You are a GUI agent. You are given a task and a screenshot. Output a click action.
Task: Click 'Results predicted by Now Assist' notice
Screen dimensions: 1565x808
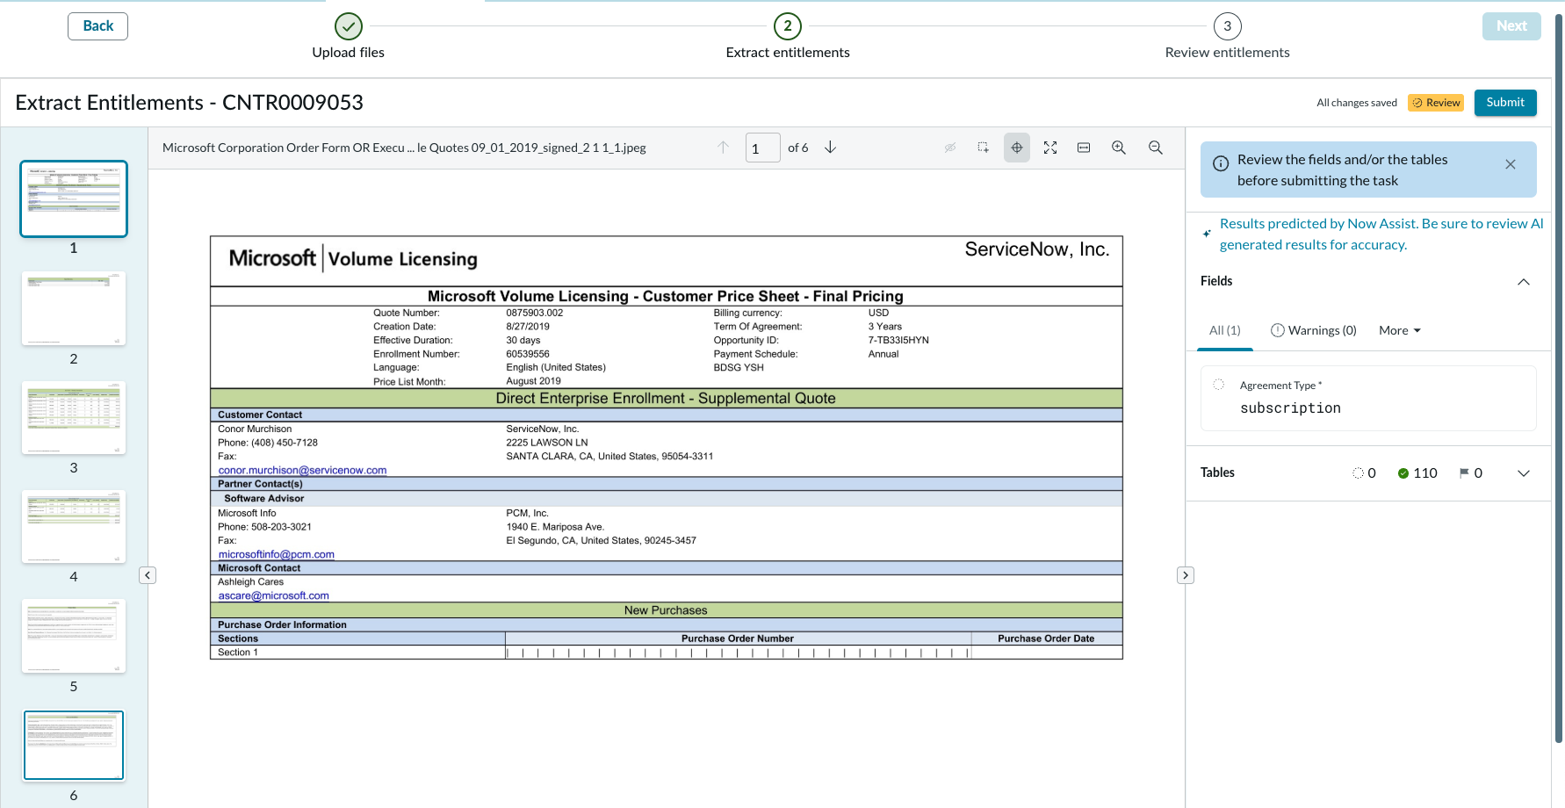(x=1381, y=234)
